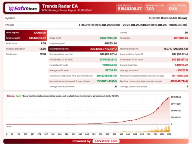
Task: Click the 52152840 chart axis label
Action: point(176,97)
